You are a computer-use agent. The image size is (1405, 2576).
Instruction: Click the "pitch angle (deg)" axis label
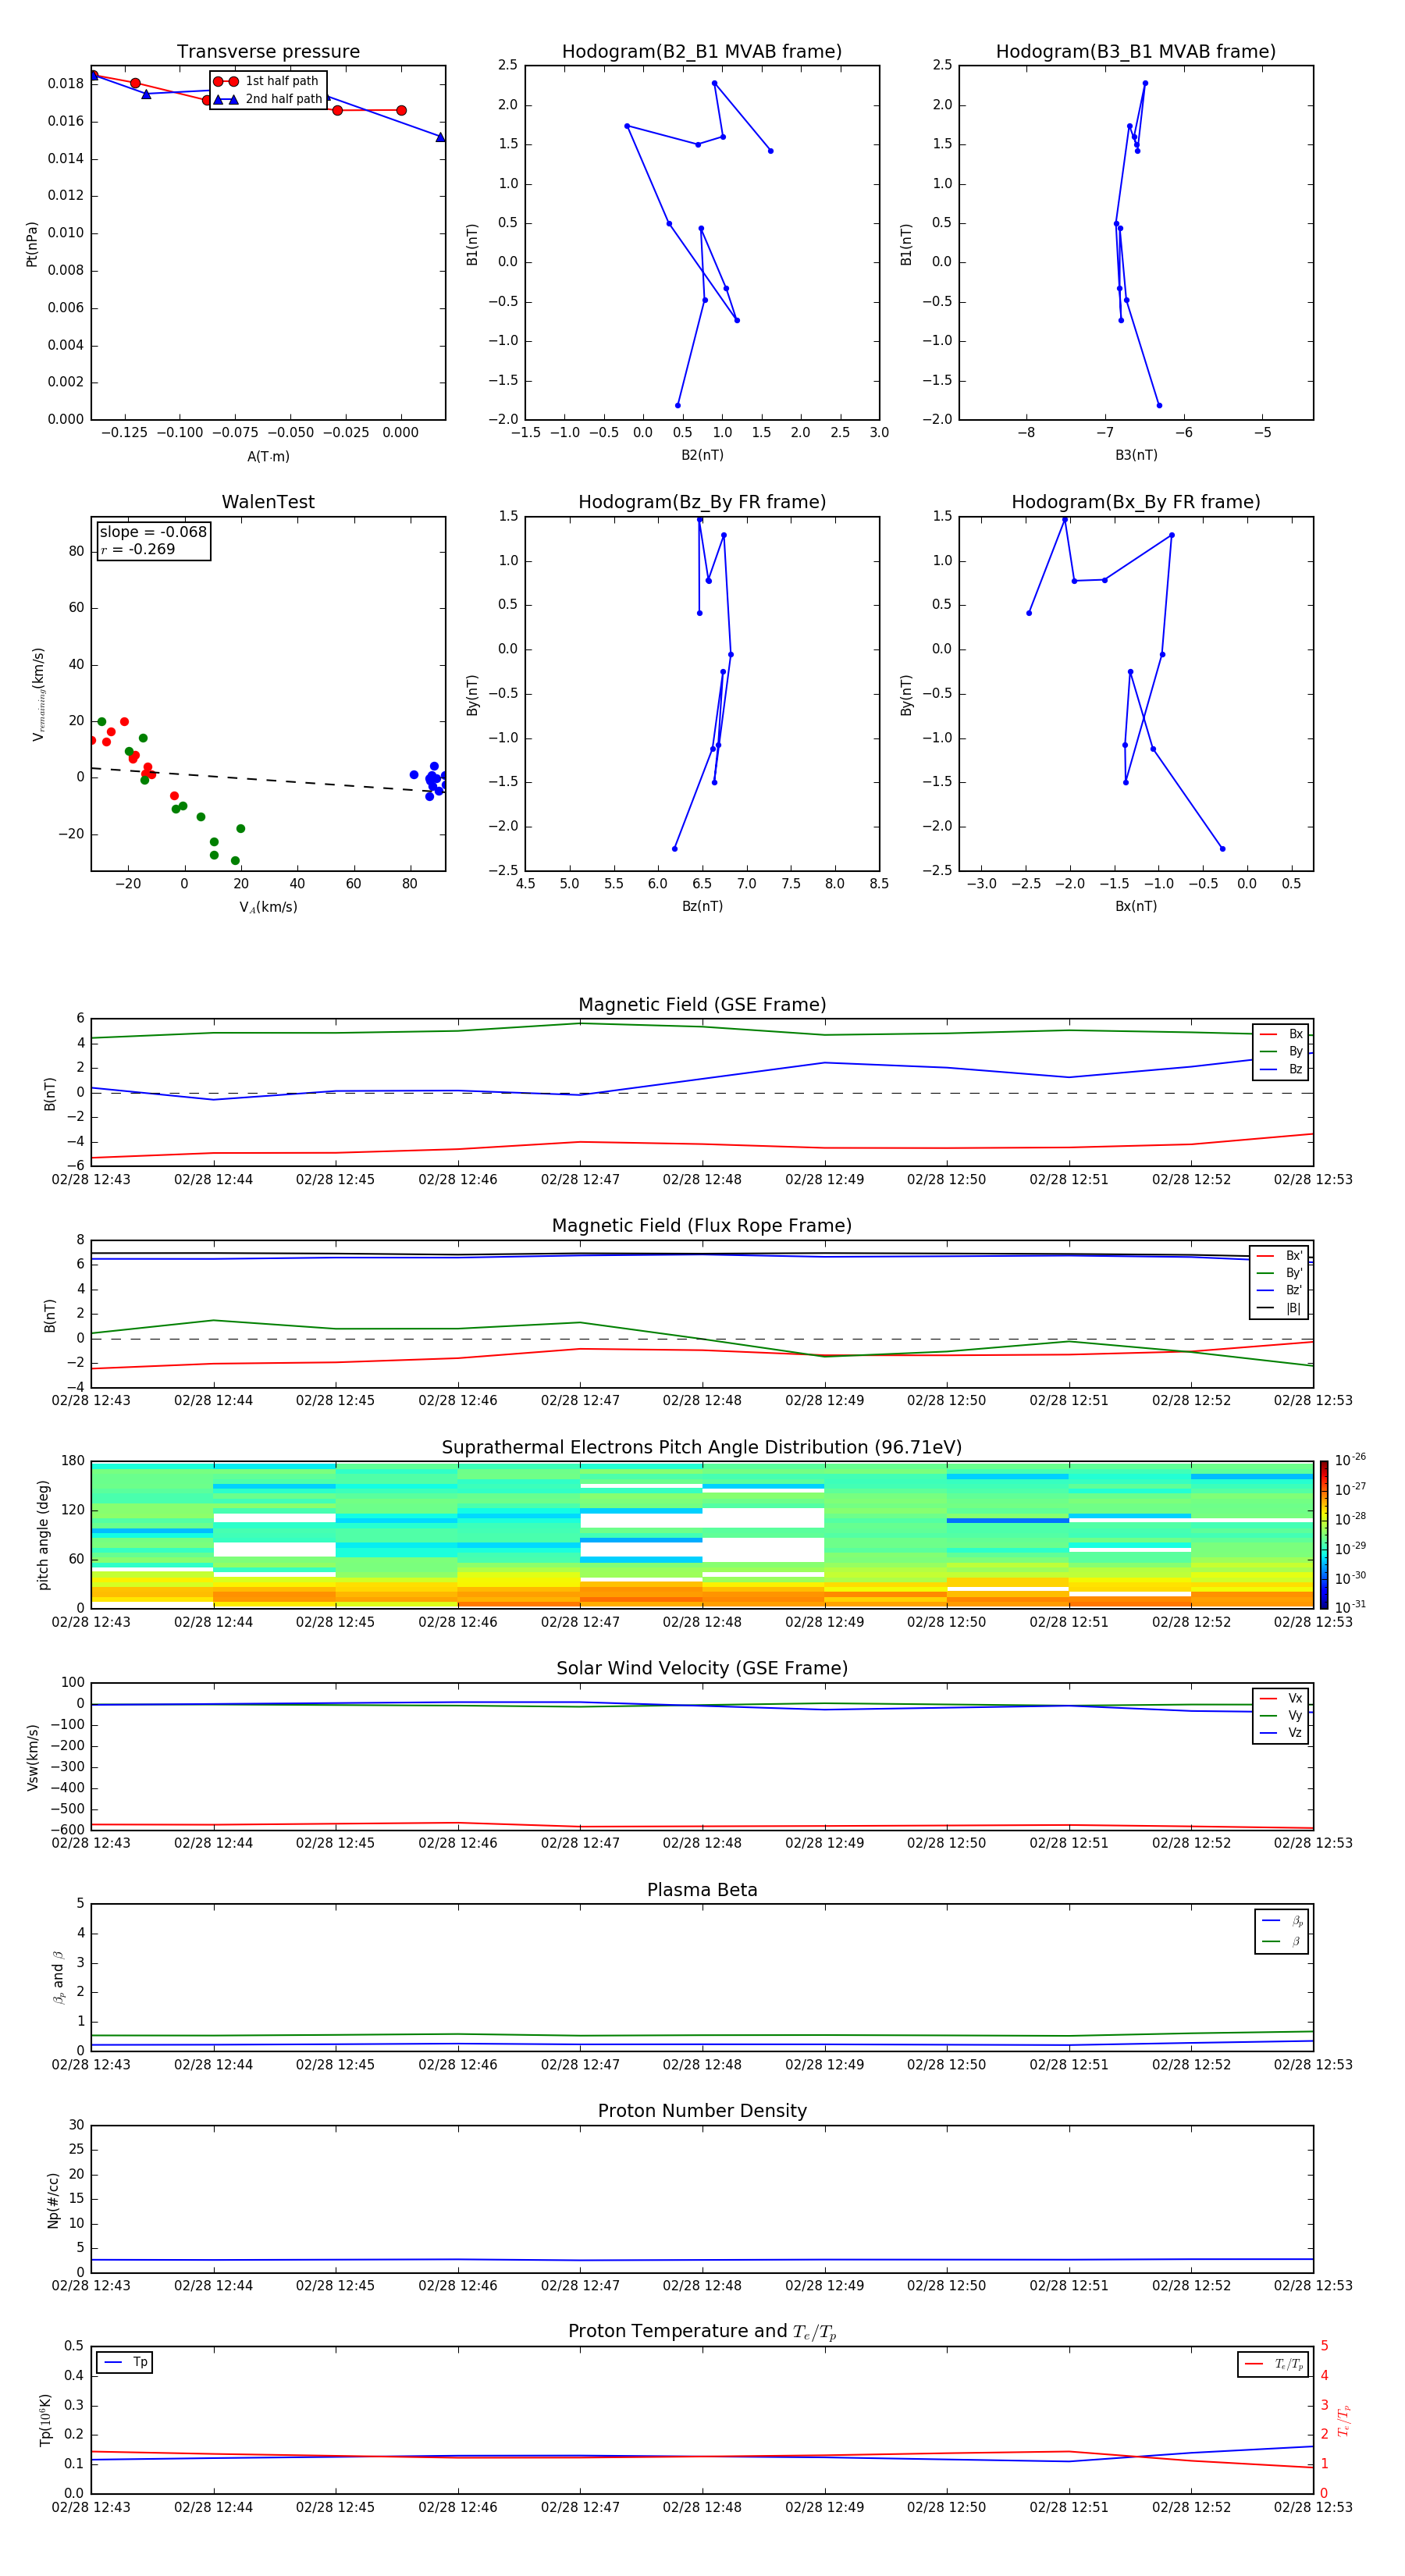point(43,1534)
